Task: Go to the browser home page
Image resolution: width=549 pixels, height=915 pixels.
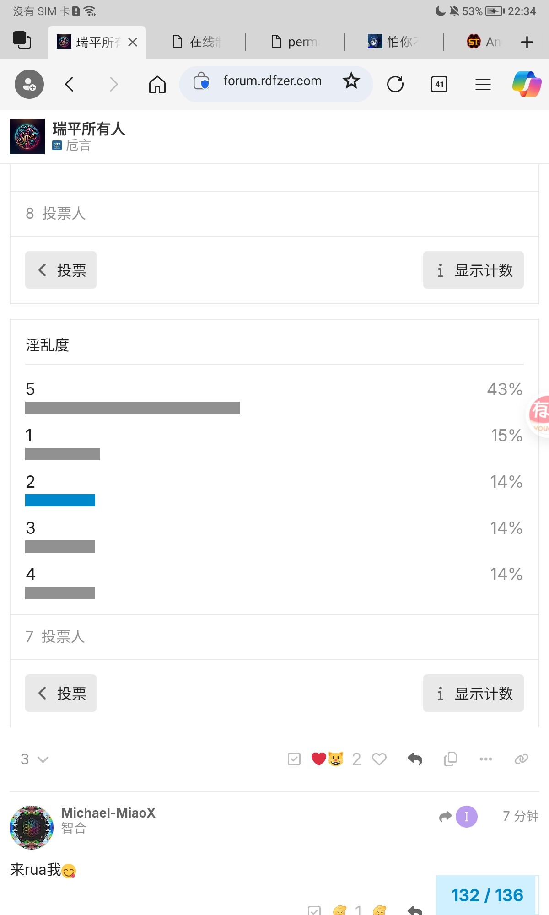Action: click(157, 84)
